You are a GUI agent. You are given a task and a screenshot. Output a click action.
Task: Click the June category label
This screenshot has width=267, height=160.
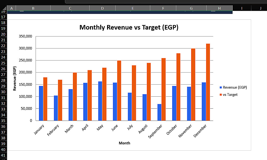tap(115, 128)
